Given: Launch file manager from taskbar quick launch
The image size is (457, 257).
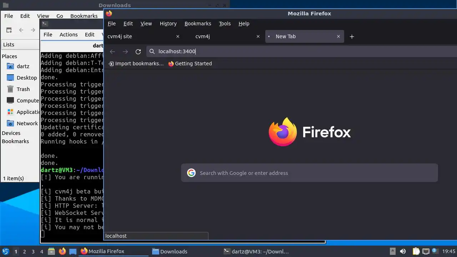Looking at the screenshot, I should pyautogui.click(x=51, y=251).
